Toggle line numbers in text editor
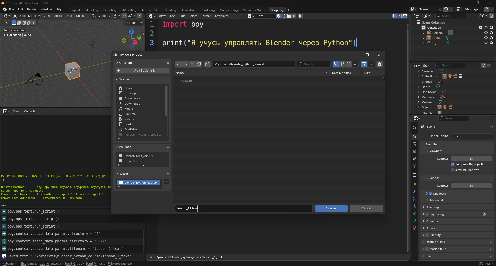This screenshot has height=266, width=496. pyautogui.click(x=395, y=16)
